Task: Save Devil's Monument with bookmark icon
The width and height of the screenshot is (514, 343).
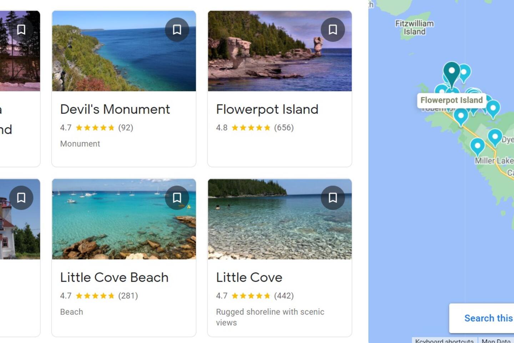Action: [177, 30]
